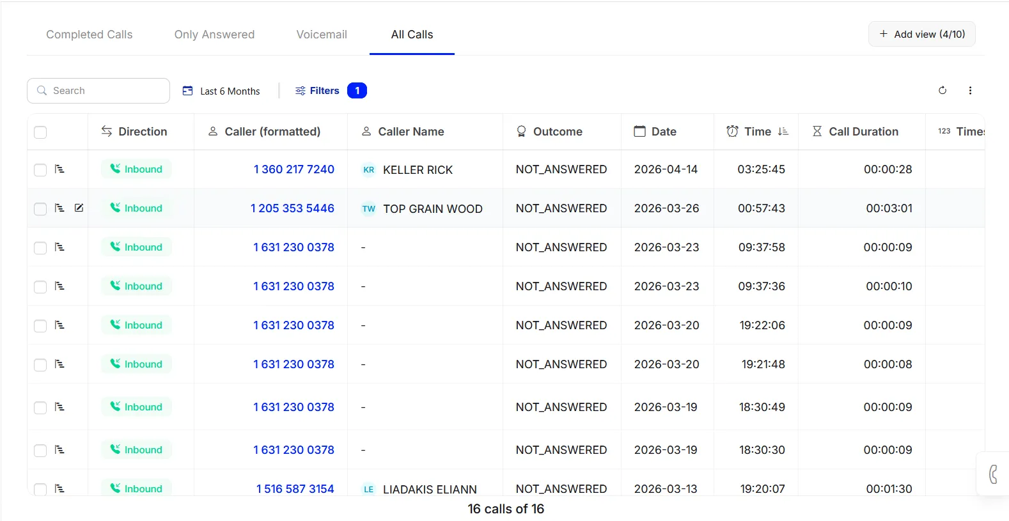
Task: Switch to the Only Answered tab
Action: pyautogui.click(x=214, y=35)
